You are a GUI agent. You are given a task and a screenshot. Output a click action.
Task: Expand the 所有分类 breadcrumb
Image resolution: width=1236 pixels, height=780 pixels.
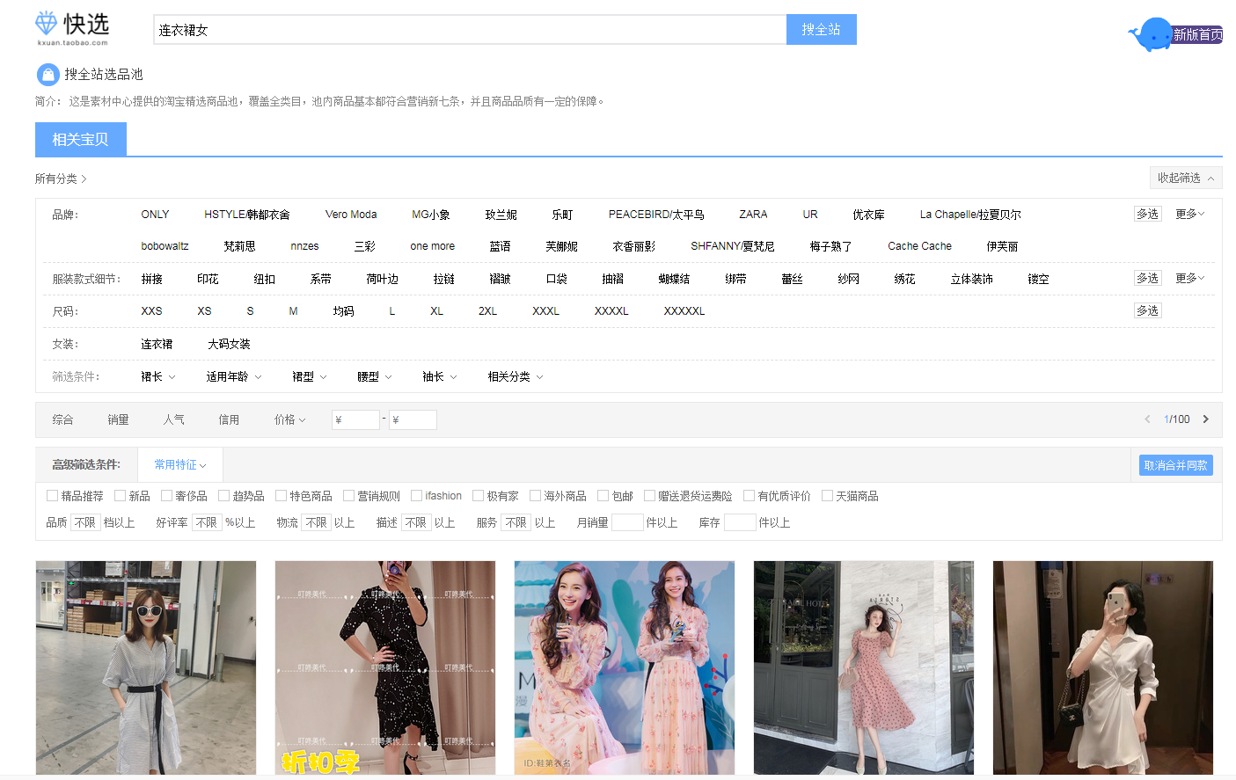coord(61,179)
